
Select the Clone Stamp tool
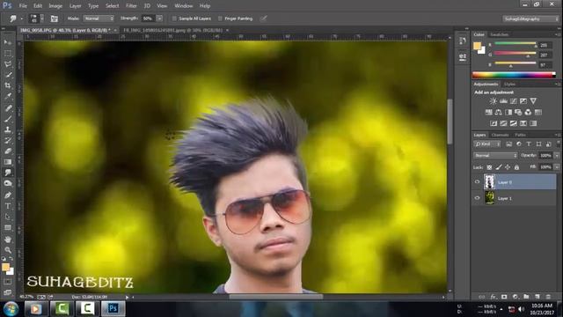point(8,129)
